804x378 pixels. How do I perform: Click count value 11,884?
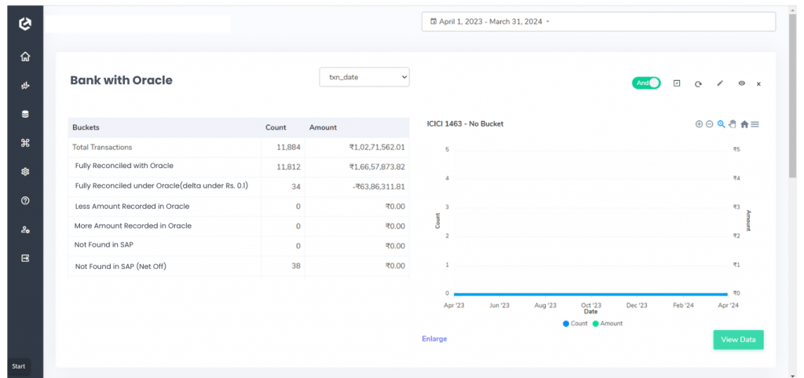click(288, 147)
